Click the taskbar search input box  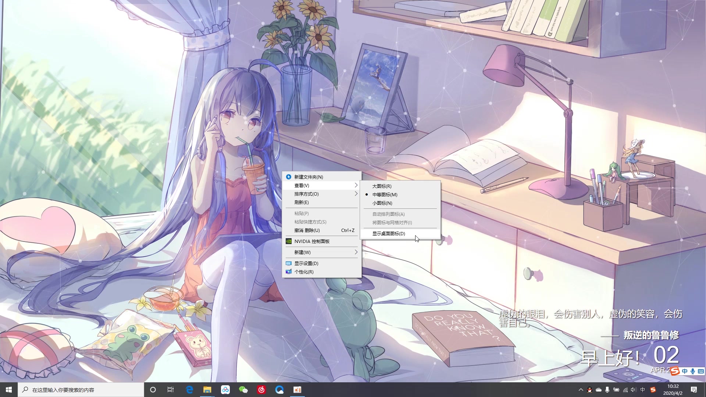(x=81, y=390)
